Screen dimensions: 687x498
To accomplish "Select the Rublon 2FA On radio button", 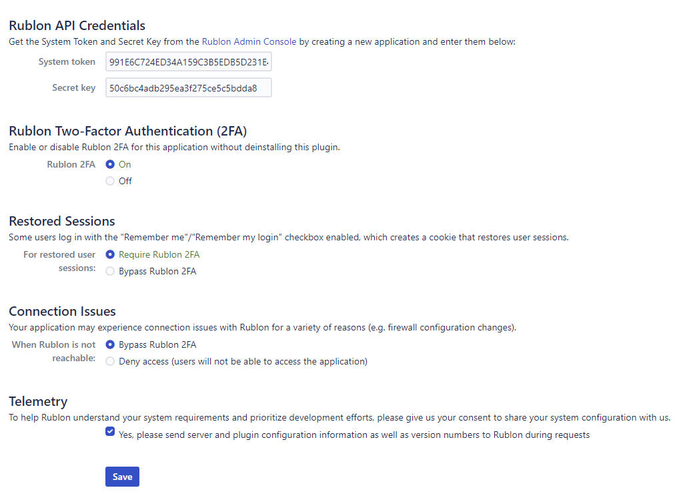I will (x=110, y=164).
